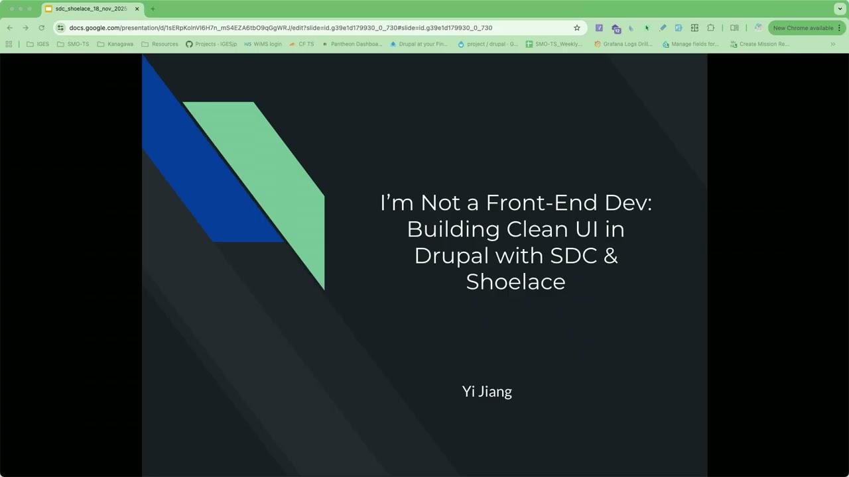Open the CF TS bookmark
Image resolution: width=849 pixels, height=477 pixels.
pos(302,44)
